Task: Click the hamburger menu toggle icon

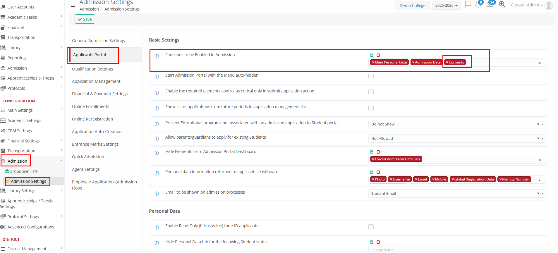Action: click(73, 6)
